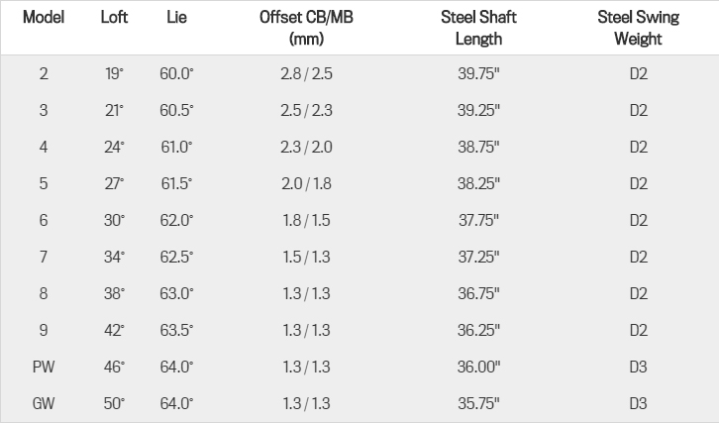Select the 50° loft value

click(x=114, y=404)
